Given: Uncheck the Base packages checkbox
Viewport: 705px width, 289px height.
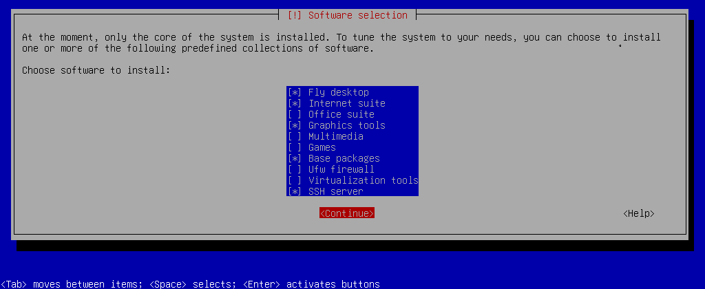Looking at the screenshot, I should 295,158.
